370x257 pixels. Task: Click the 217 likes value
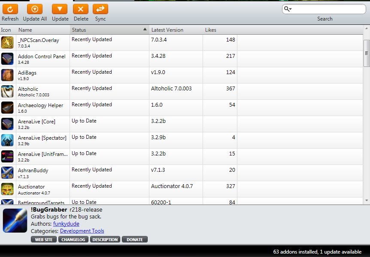pos(230,56)
